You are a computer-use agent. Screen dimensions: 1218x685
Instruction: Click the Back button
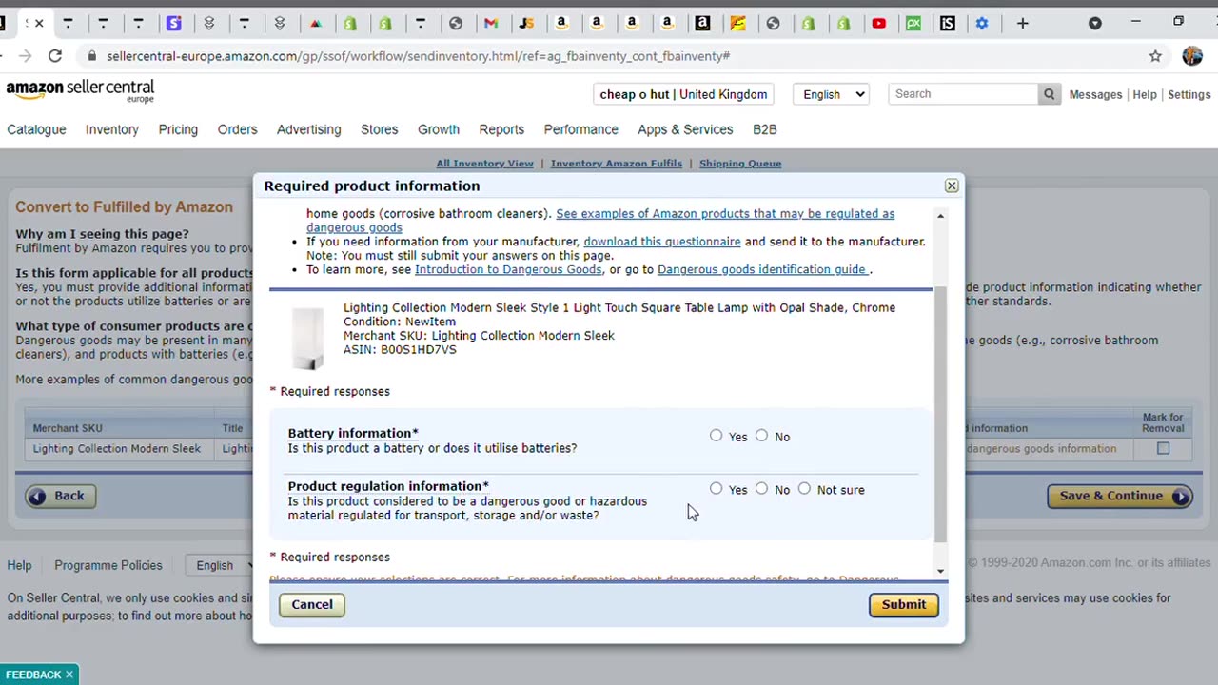click(x=60, y=496)
